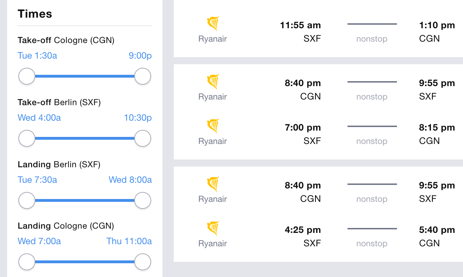Select right handle of Landing Berlin slider
Screen dimensions: 463x277
click(143, 200)
